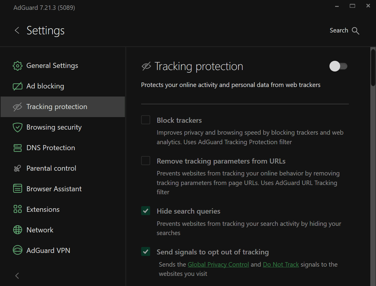The image size is (376, 286).
Task: Open Network settings
Action: [x=63, y=230]
